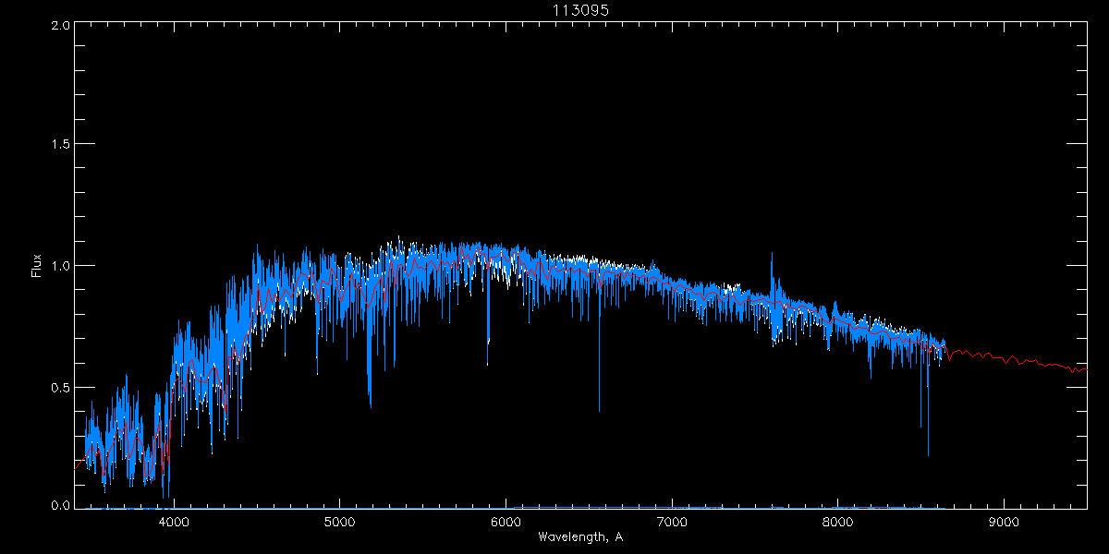Select the 8000 x-axis tick label
The height and width of the screenshot is (554, 1109).
coord(837,522)
